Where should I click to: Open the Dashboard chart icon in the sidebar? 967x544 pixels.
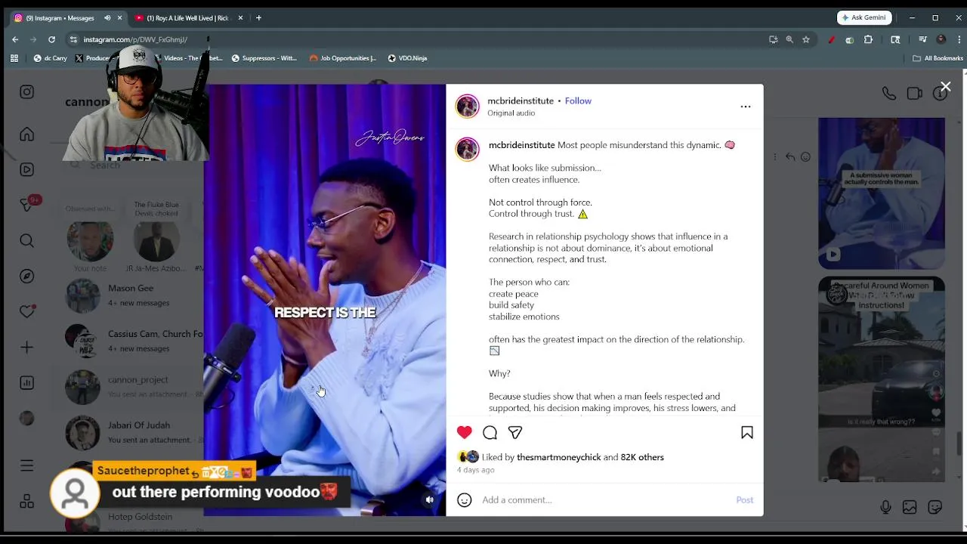(x=27, y=383)
